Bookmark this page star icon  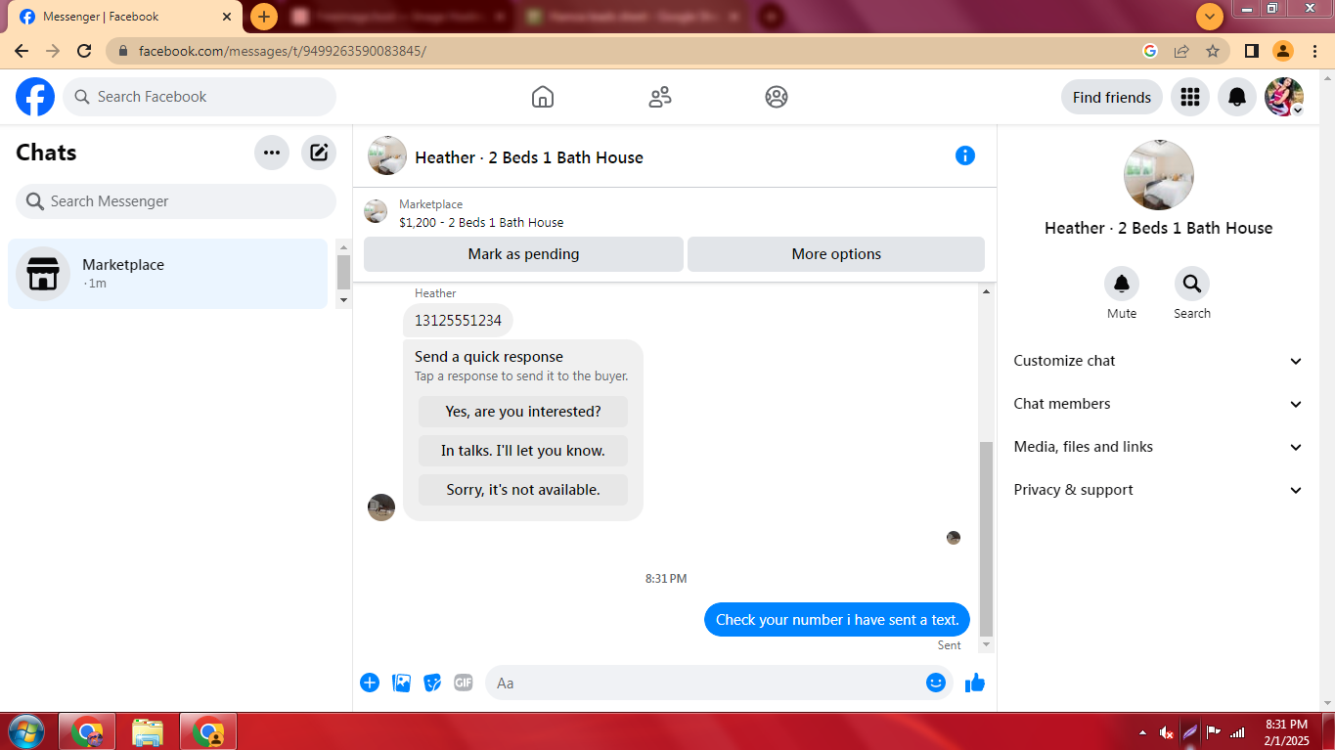(1213, 51)
